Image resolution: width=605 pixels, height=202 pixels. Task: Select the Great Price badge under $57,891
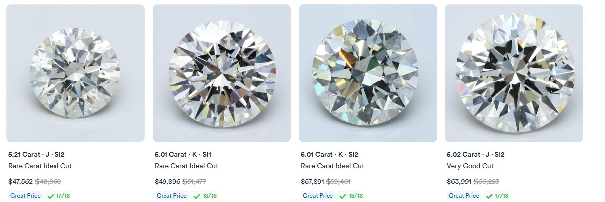(318, 196)
